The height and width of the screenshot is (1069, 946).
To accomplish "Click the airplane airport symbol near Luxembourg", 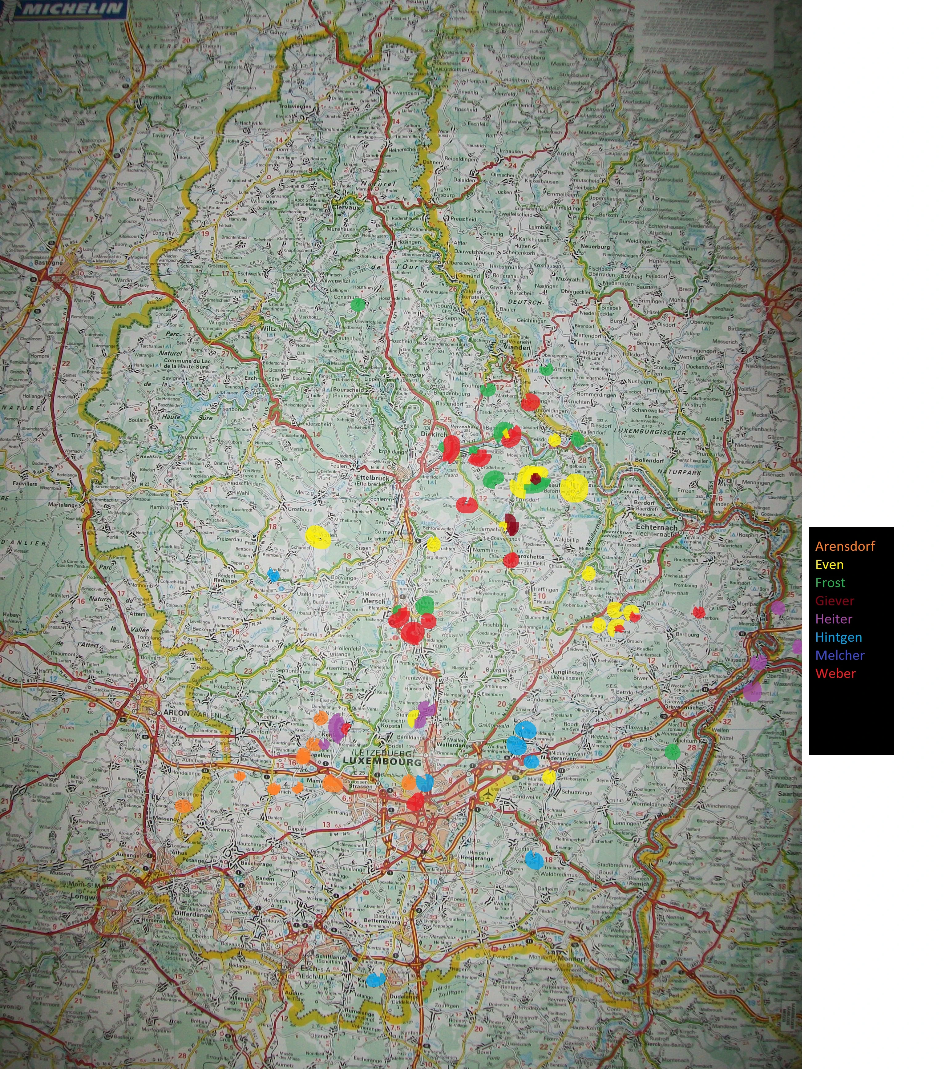I will coord(488,794).
